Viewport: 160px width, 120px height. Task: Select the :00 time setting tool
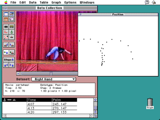[6, 27]
